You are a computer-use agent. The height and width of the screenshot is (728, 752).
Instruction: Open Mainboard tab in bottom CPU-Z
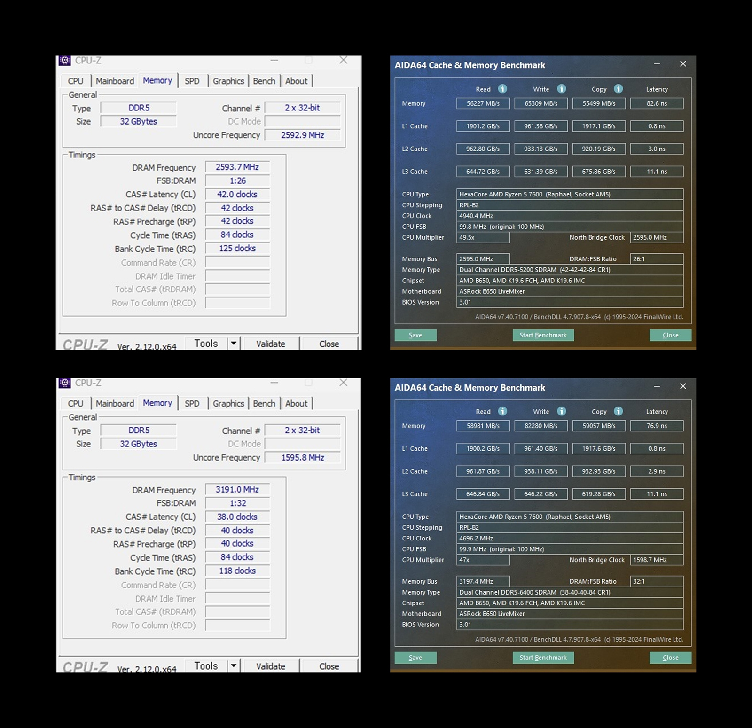tap(115, 403)
